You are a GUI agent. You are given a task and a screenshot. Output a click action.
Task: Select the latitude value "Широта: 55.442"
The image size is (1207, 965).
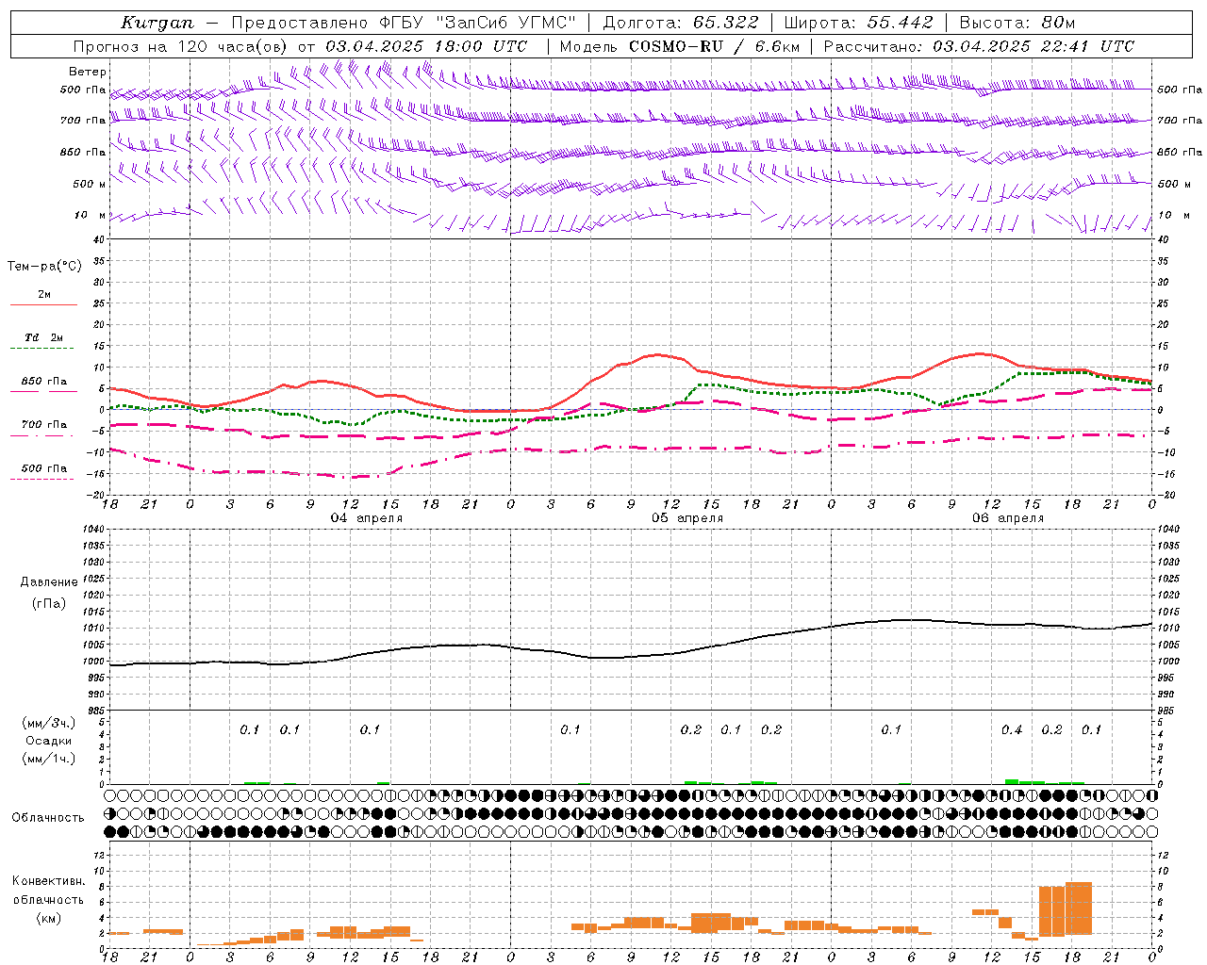(858, 23)
